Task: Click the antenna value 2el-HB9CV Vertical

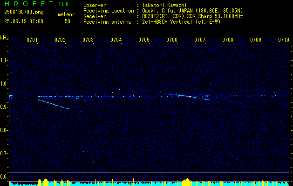Action: coord(181,22)
